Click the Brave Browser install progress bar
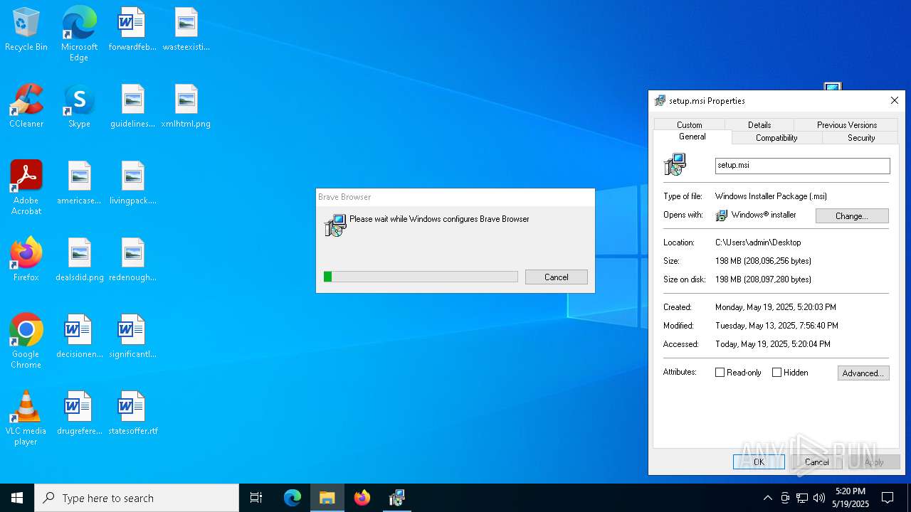Viewport: 911px width, 512px height. (421, 277)
